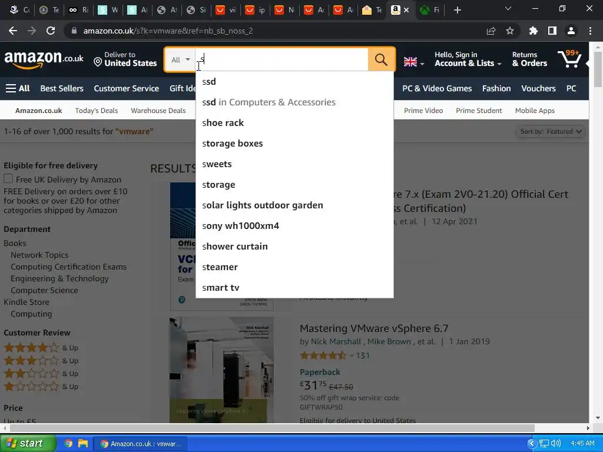Open the Chrome three-dot menu

(x=590, y=31)
